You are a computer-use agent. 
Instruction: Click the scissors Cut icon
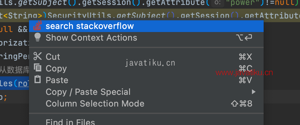tap(38, 56)
